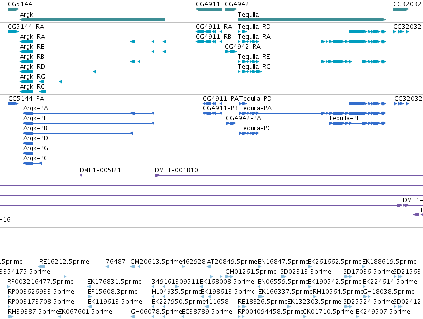This screenshot has height=319, width=423.
Task: Select Argk-PD protein label
Action: (36, 138)
